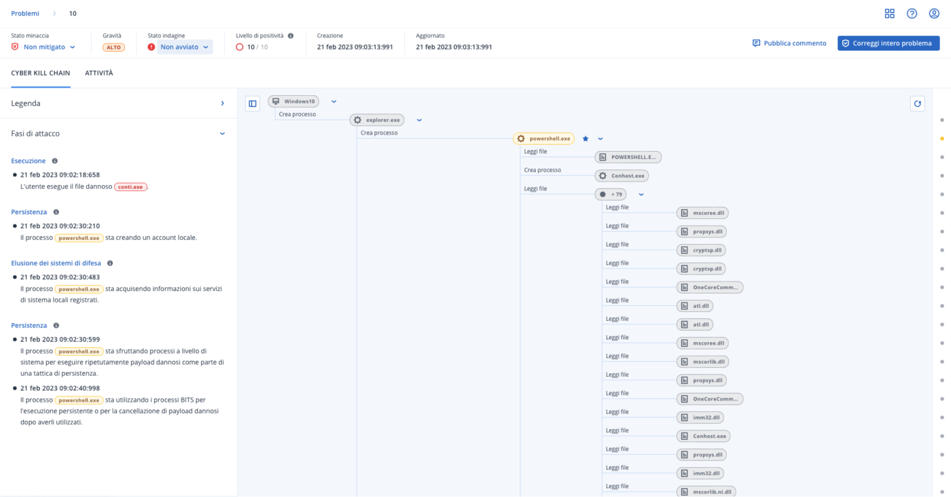951x497 pixels.
Task: Click the conti.exe malicious file tag
Action: (130, 186)
